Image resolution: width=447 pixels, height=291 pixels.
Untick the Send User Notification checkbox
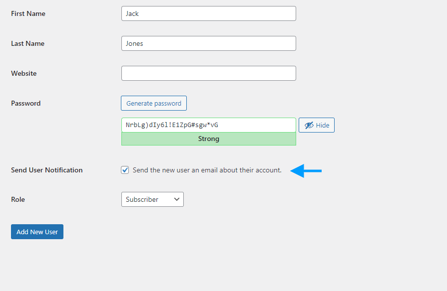pos(125,170)
